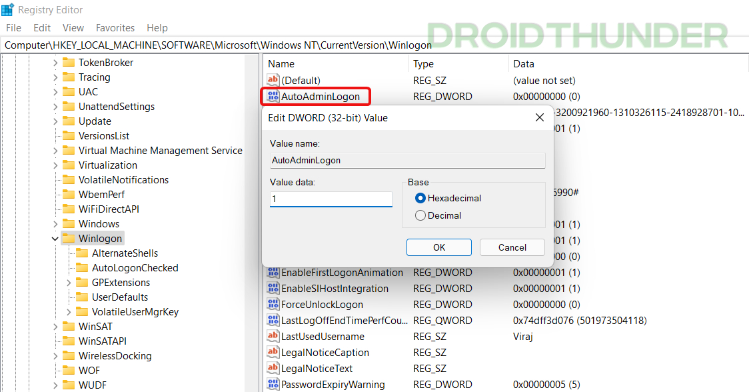
Task: Click the VolatileNotifications folder icon
Action: pos(69,180)
